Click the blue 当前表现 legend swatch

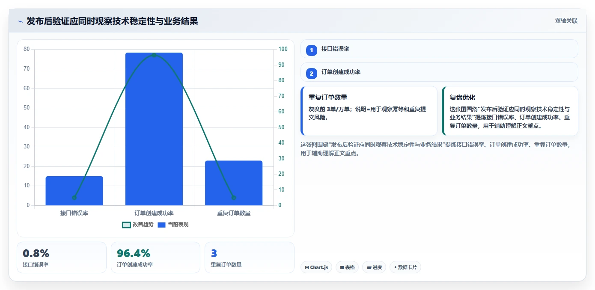[x=162, y=225]
